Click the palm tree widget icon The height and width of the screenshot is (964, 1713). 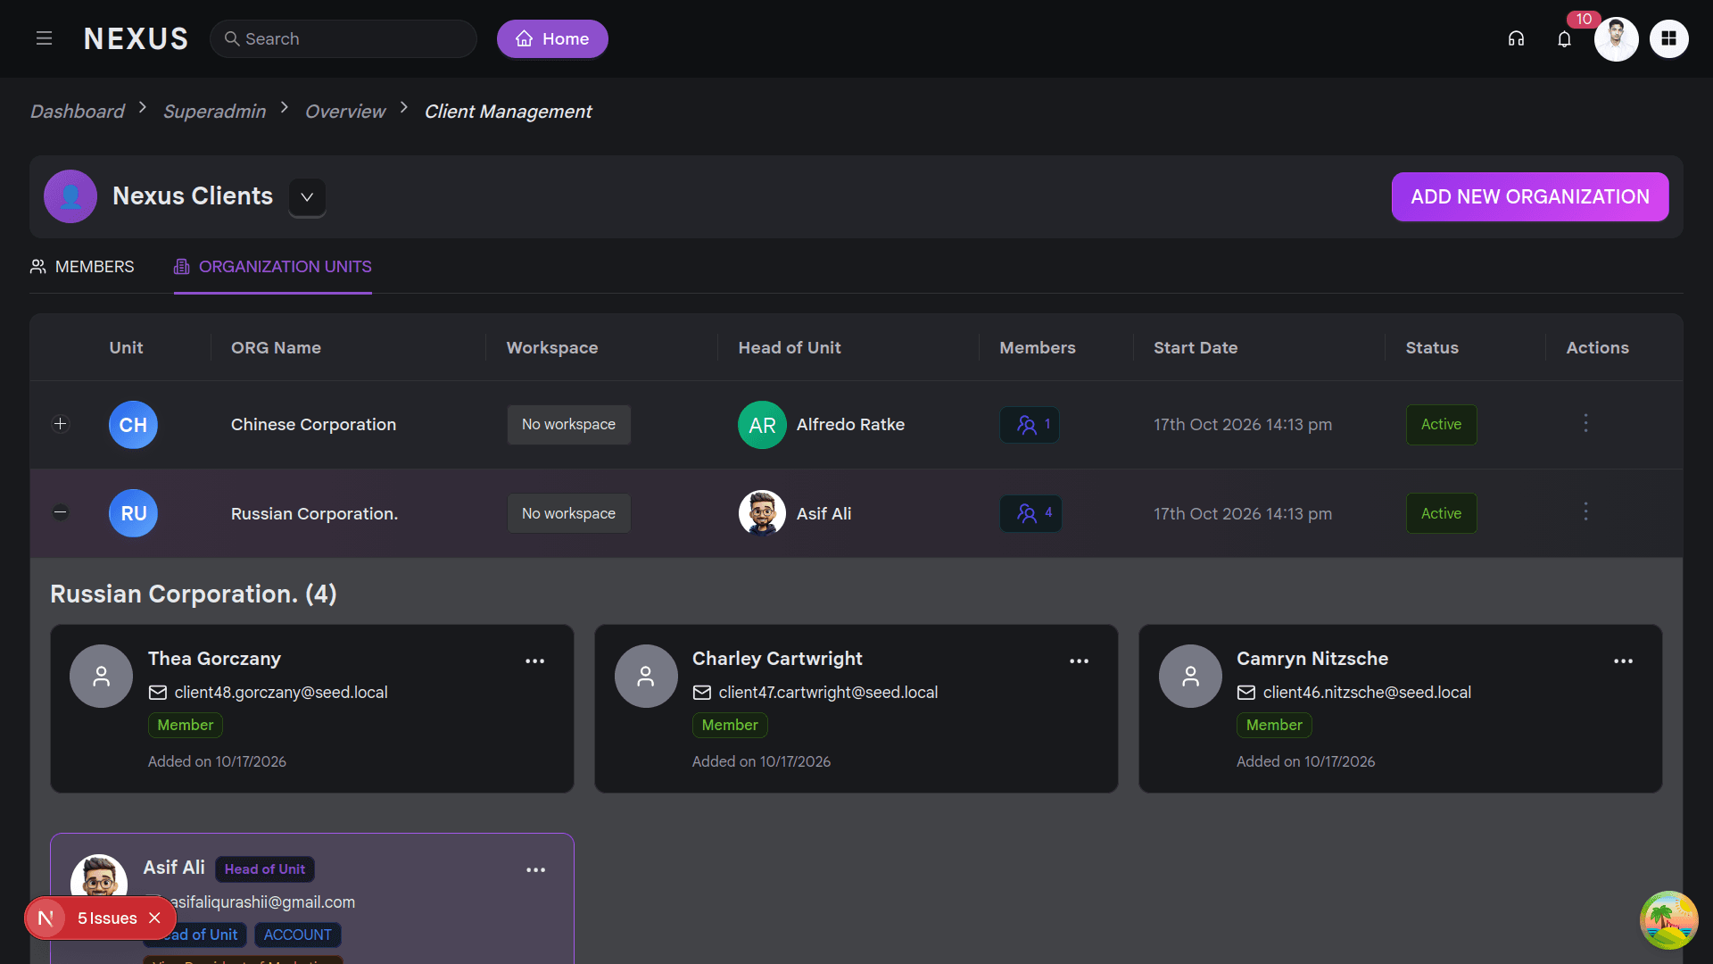(1668, 919)
